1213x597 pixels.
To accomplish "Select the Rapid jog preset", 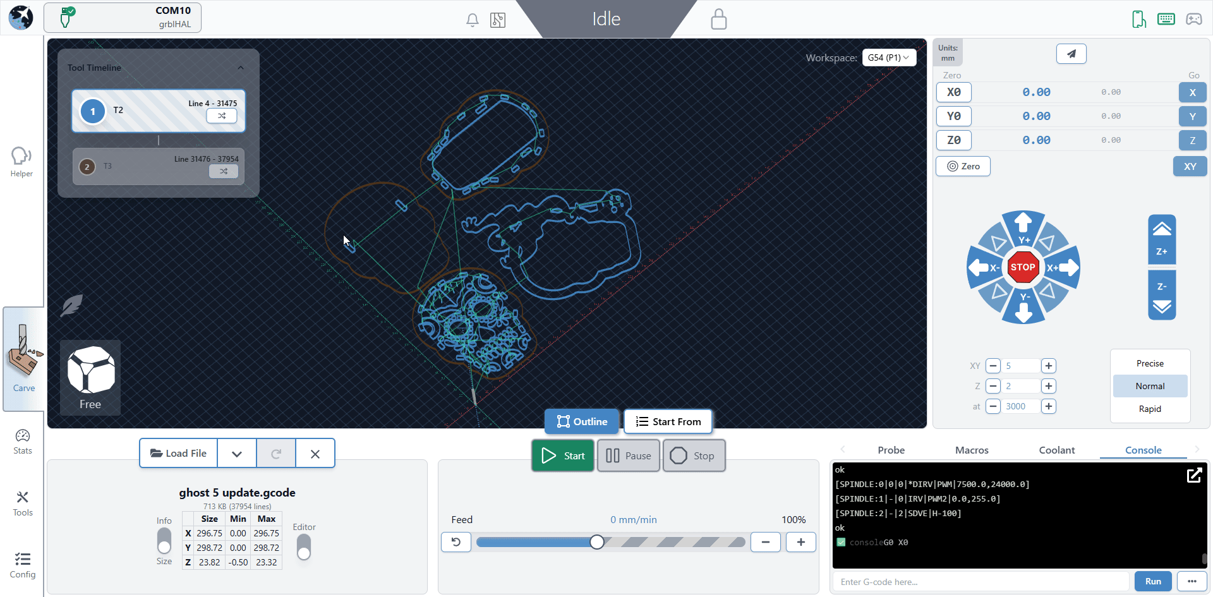I will pos(1149,409).
